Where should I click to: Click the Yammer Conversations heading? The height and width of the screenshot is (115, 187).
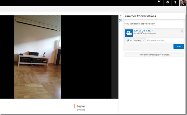140,16
